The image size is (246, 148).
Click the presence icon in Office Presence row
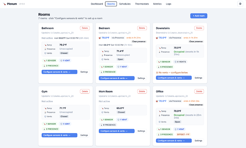point(160,115)
